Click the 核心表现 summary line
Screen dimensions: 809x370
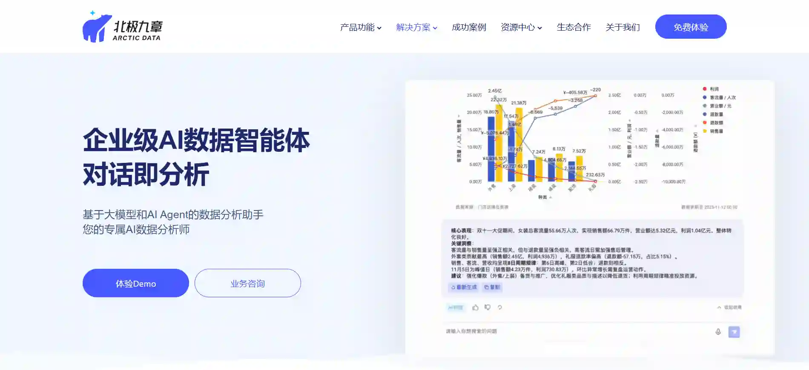tap(591, 233)
